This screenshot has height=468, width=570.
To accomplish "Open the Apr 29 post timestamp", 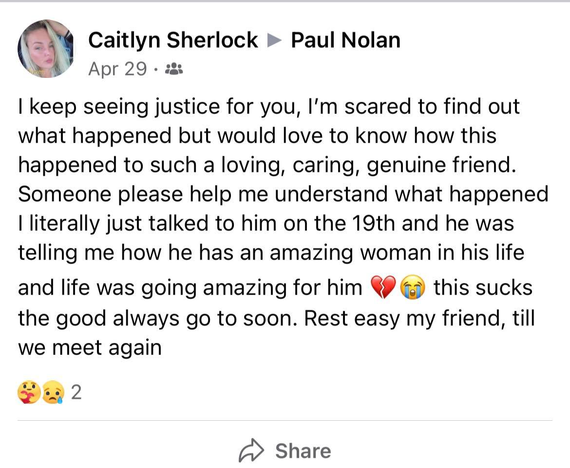I will [x=117, y=69].
